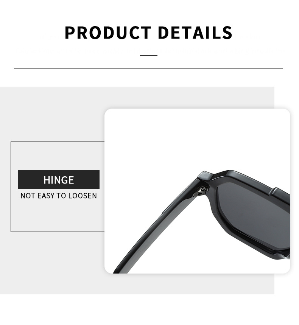Click the metal hinge screw on sunglasses
Screen dimensions: 299x325
203,188
